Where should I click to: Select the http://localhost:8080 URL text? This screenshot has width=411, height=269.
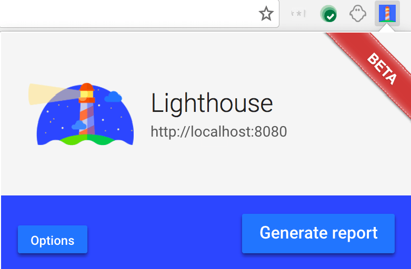click(218, 131)
